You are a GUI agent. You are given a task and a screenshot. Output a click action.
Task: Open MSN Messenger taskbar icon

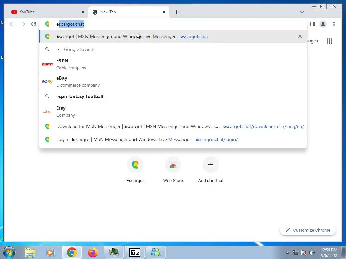coord(155,252)
